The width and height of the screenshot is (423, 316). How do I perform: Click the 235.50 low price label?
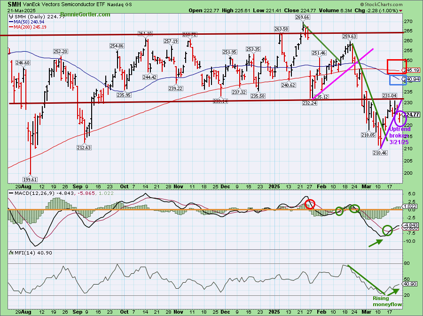coord(258,96)
